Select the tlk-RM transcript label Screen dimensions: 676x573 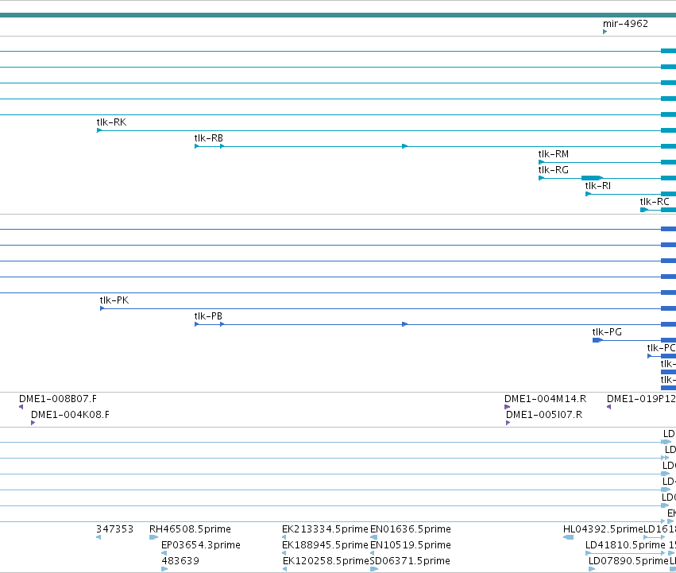coord(554,154)
